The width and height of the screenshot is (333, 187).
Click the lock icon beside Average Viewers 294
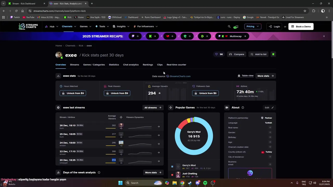159,93
